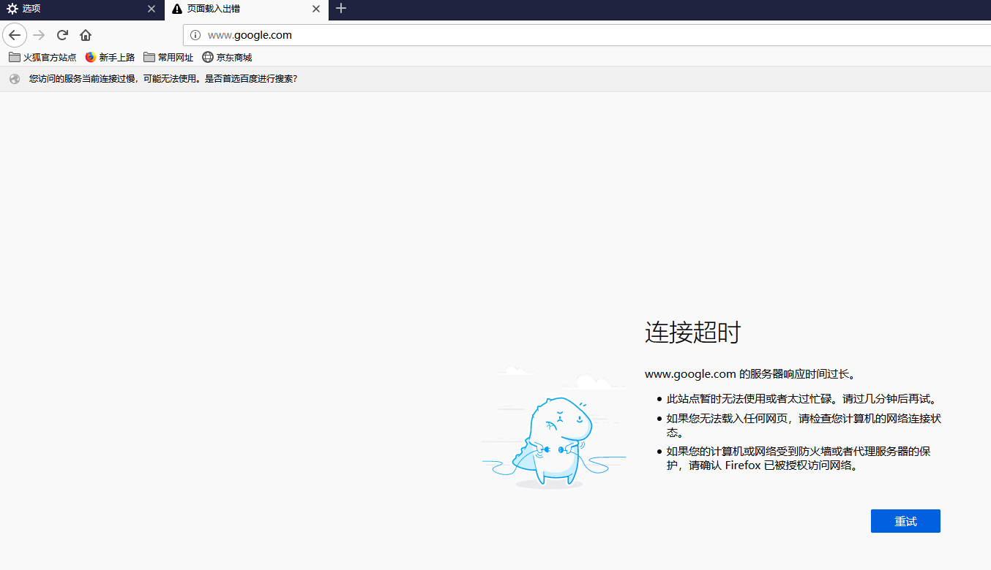Open the Firefox home page
Image resolution: width=991 pixels, height=570 pixels.
point(85,34)
